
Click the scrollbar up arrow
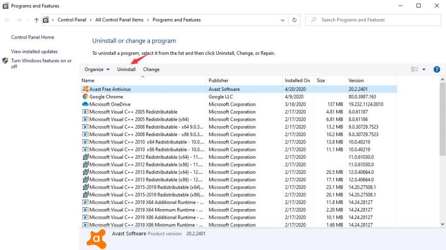pos(443,80)
